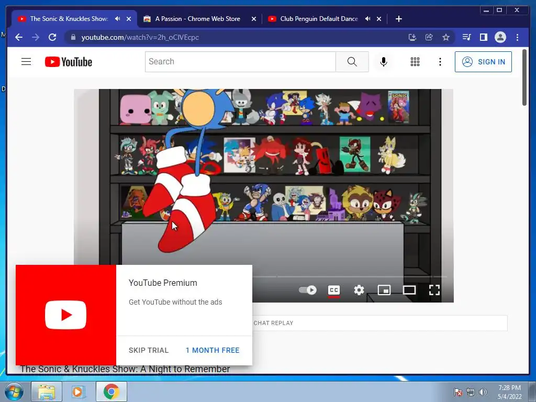Open Action Center flag in system tray
The height and width of the screenshot is (402, 536).
(x=458, y=392)
